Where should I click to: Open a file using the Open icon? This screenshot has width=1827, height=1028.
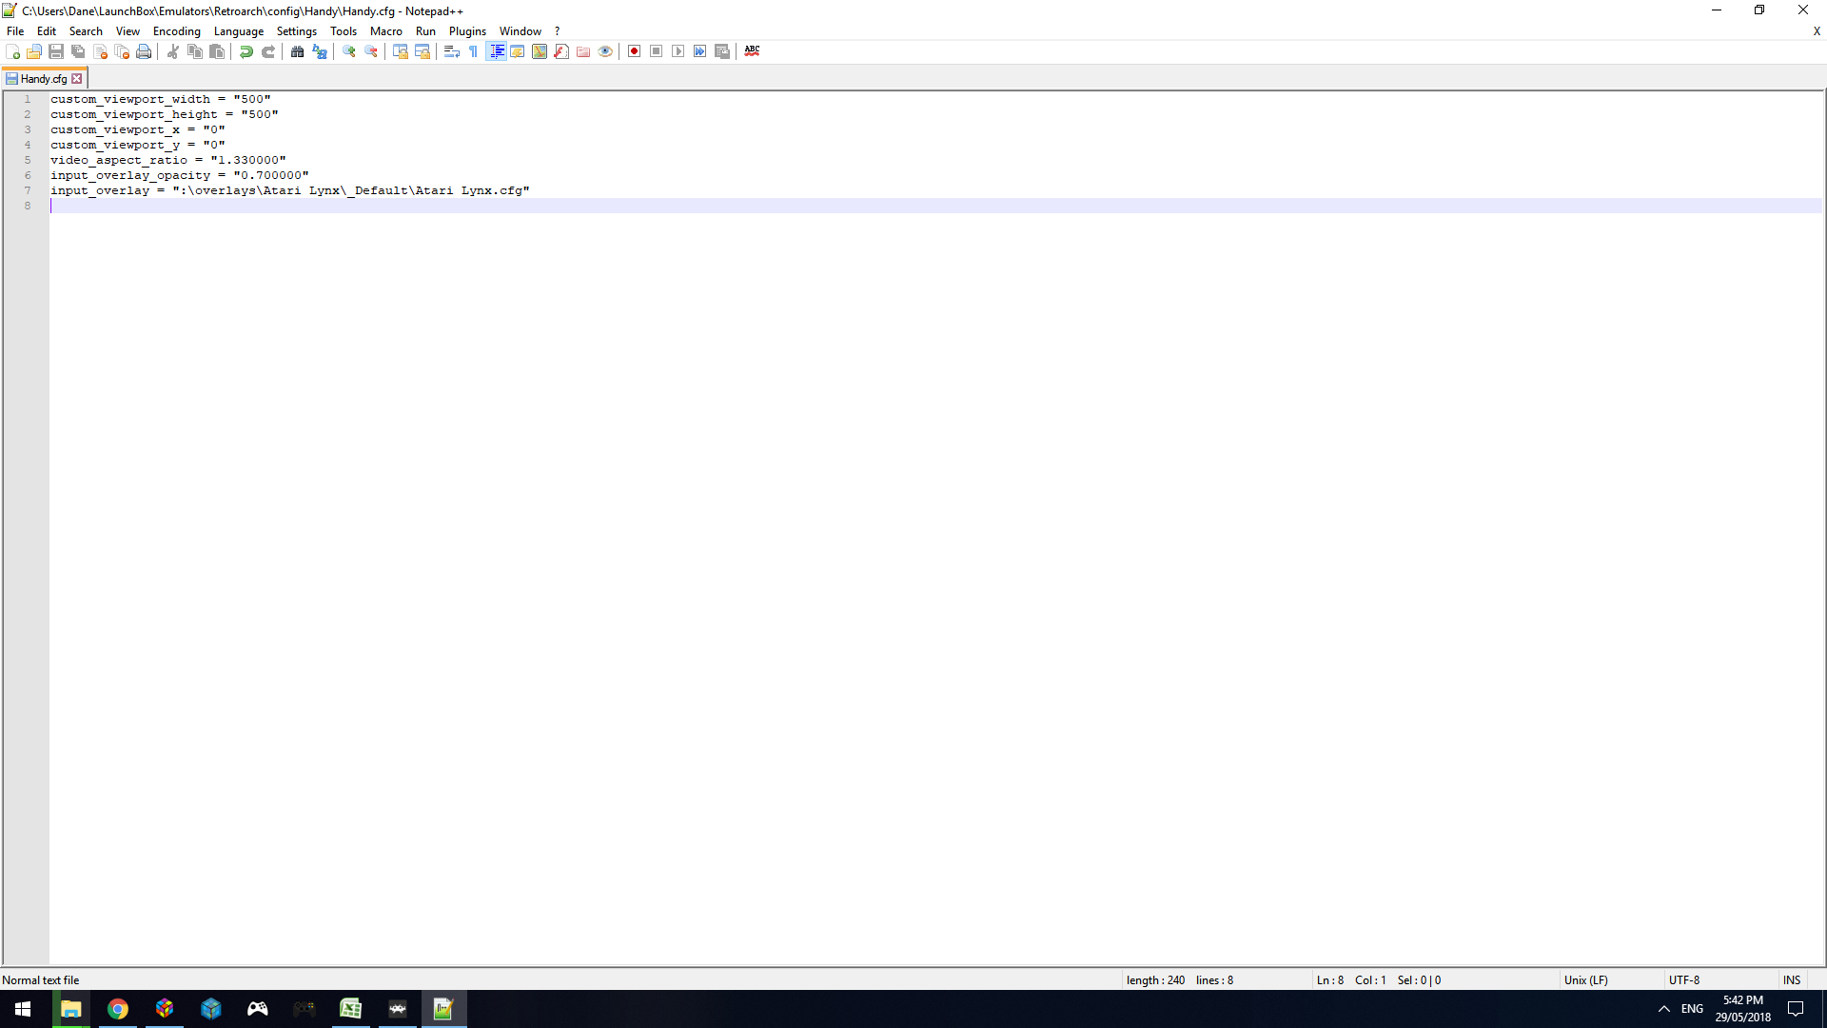tap(34, 51)
